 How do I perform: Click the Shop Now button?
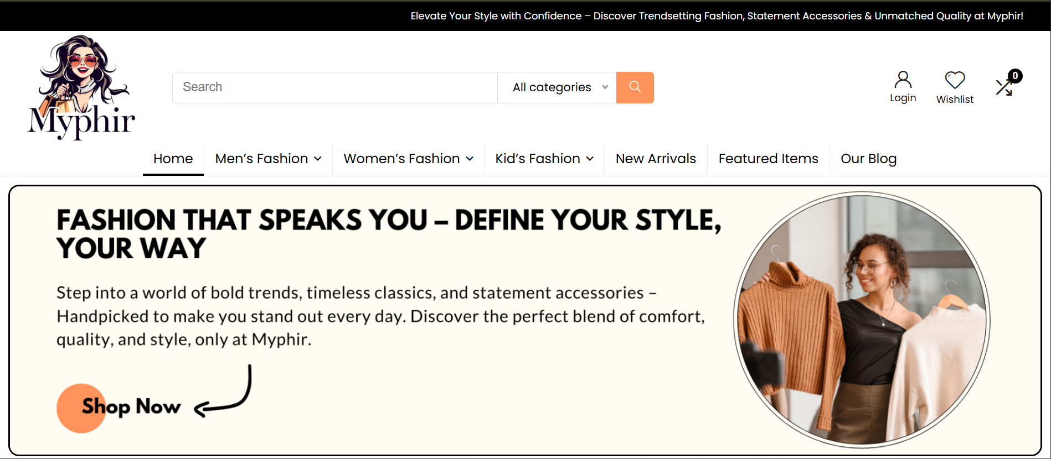(x=131, y=407)
